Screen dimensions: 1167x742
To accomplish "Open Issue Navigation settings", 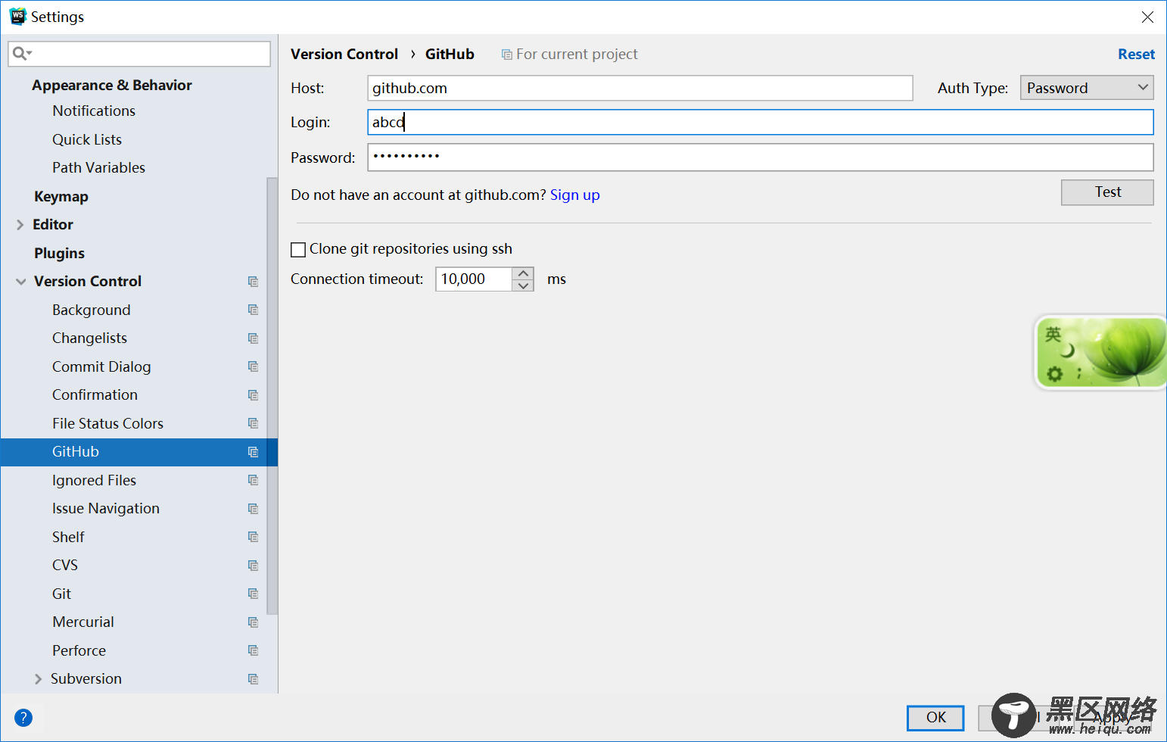I will click(106, 509).
